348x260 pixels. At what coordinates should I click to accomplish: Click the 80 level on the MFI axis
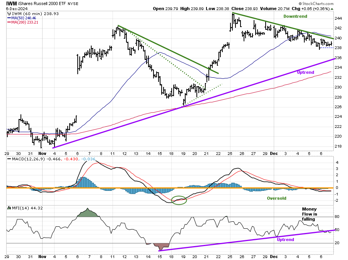pyautogui.click(x=337, y=217)
